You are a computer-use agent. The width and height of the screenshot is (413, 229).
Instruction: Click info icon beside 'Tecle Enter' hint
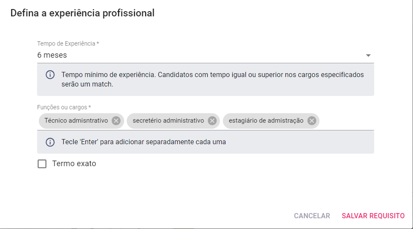[50, 142]
